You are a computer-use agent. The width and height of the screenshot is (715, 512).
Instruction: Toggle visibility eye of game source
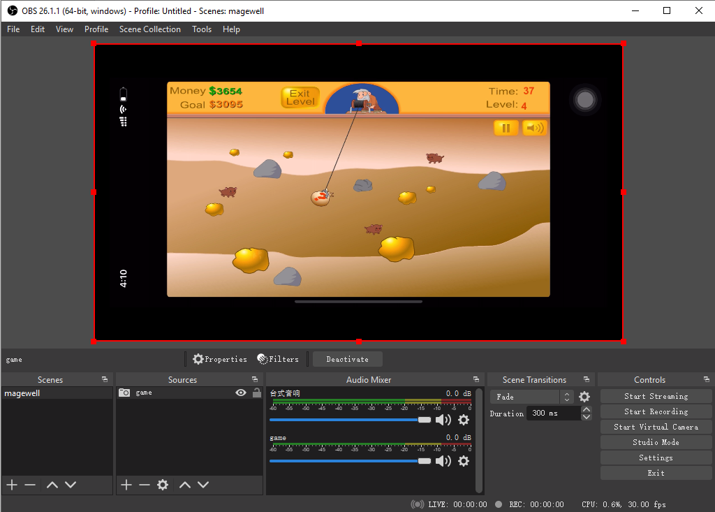(241, 393)
